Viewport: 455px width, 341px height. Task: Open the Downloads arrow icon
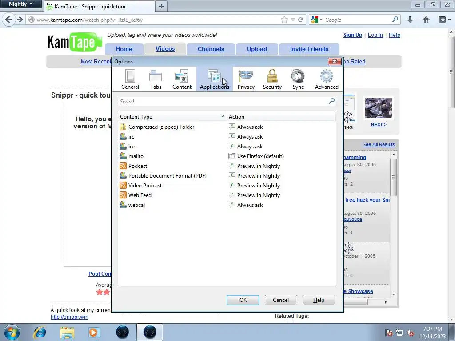(410, 20)
